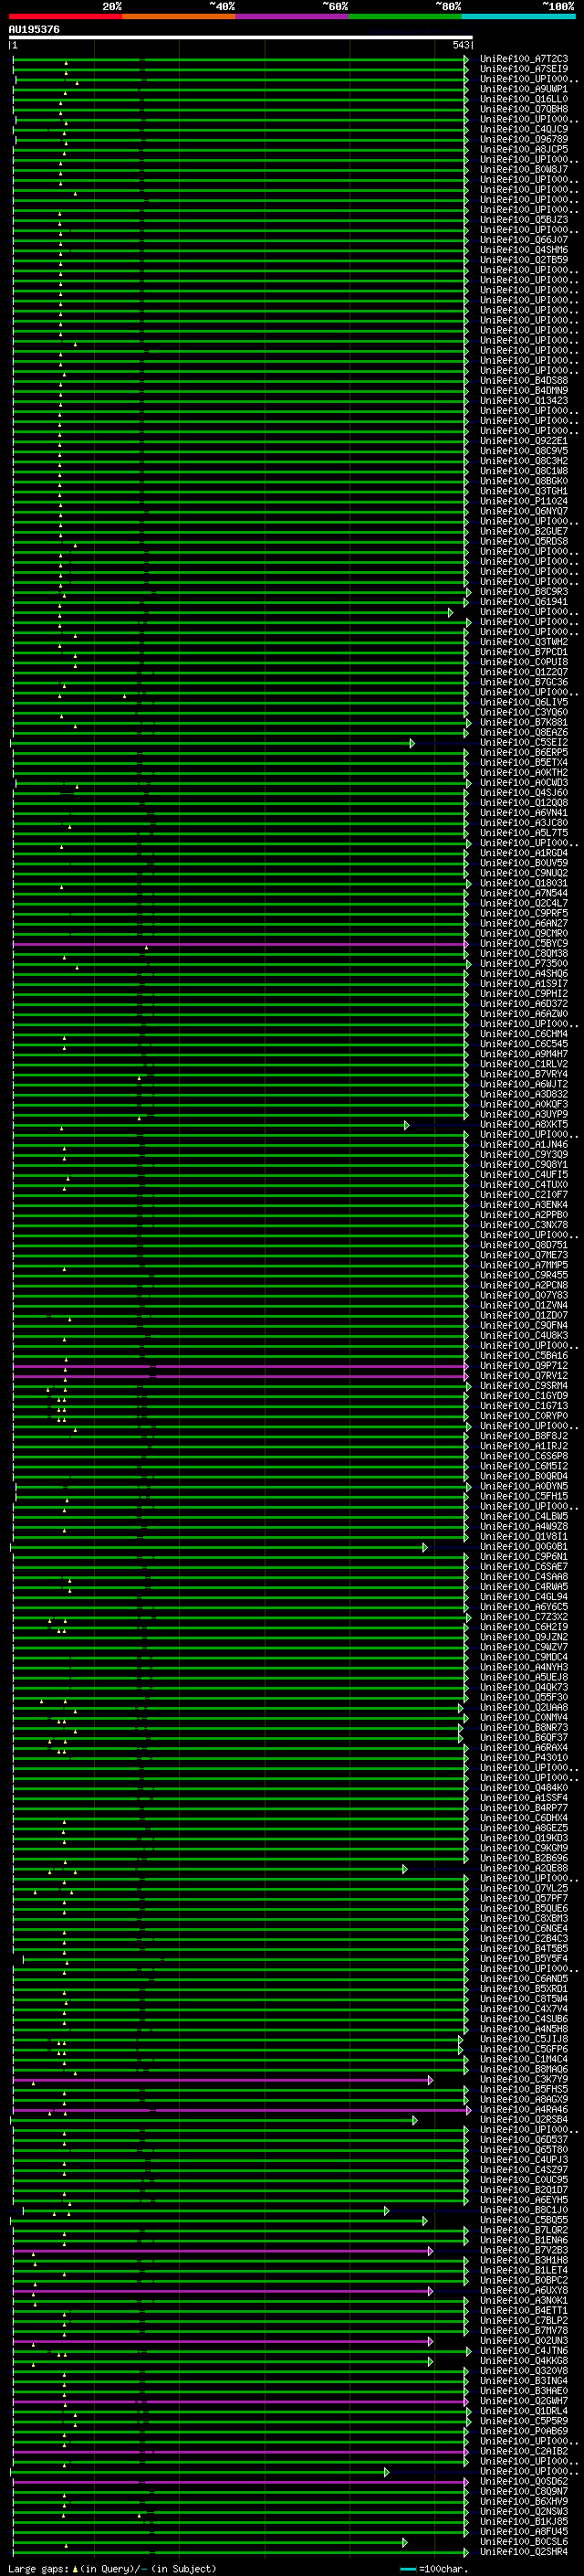The image size is (584, 2576).
Task: Select UniRef100_B0W8J7 label
Action: pyautogui.click(x=524, y=169)
